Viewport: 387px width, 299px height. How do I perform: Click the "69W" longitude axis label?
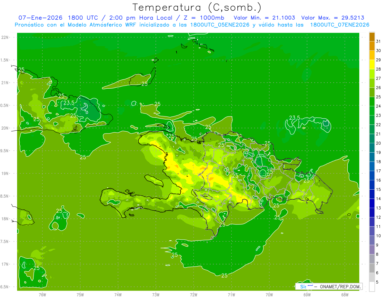(307, 294)
